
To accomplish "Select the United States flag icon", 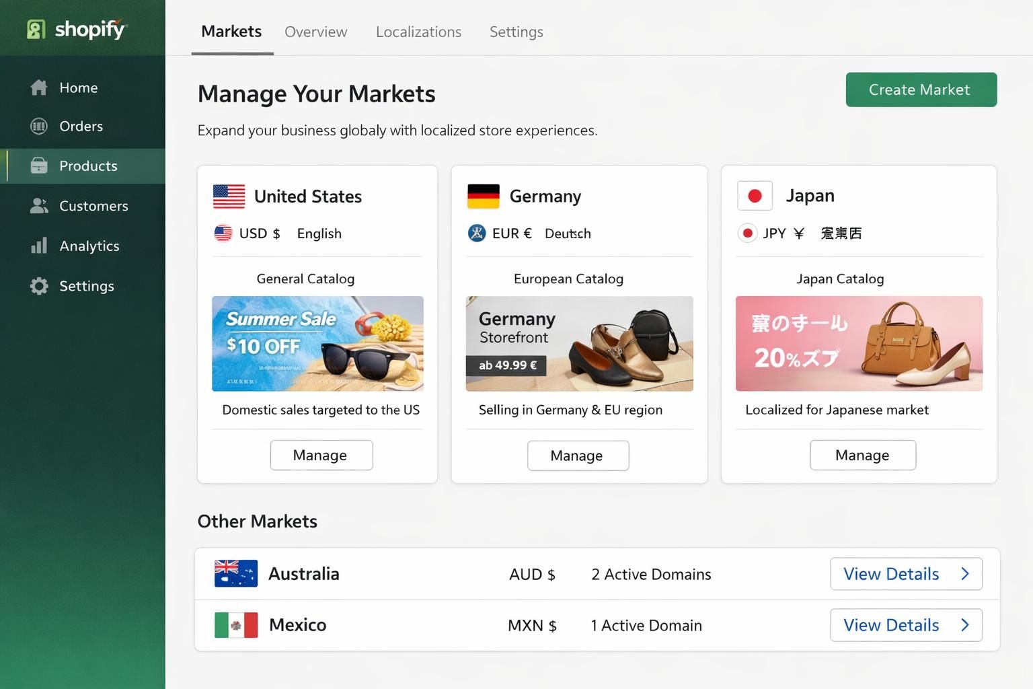I will [229, 196].
